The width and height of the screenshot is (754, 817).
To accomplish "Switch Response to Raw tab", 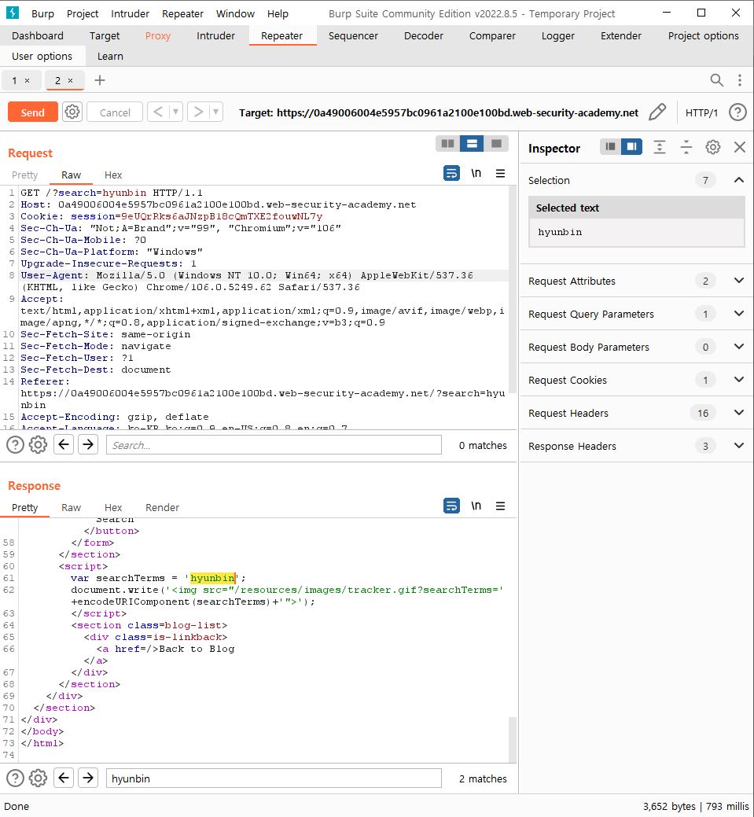I will pos(71,507).
